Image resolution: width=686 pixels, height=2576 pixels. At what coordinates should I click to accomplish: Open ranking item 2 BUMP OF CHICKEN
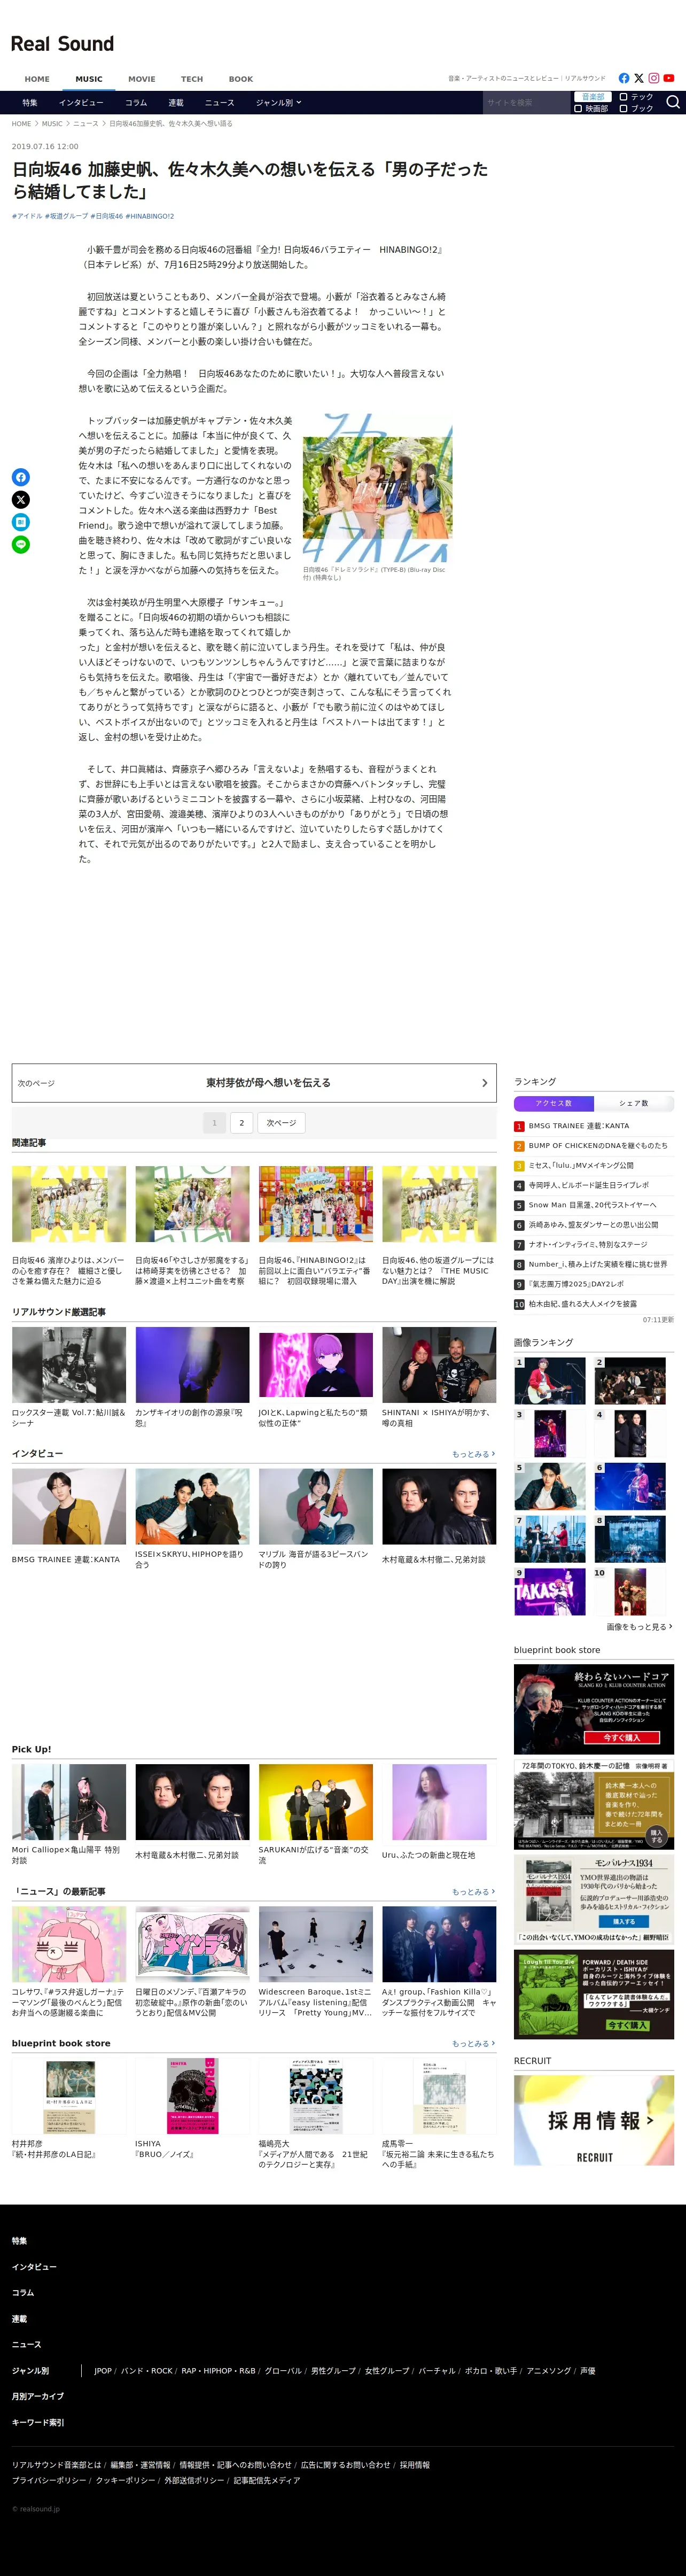pyautogui.click(x=594, y=1146)
